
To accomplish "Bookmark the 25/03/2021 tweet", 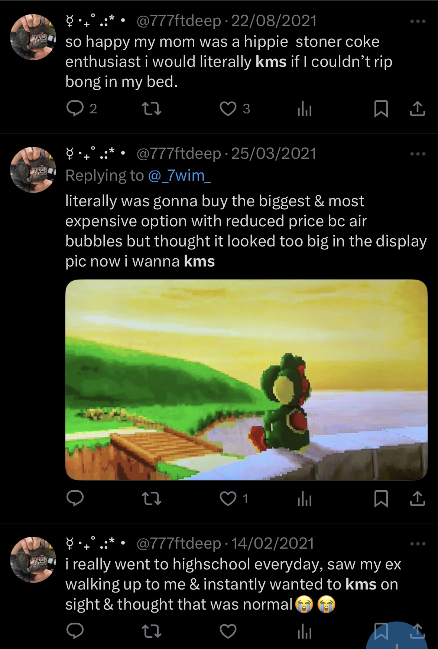I will tap(381, 498).
